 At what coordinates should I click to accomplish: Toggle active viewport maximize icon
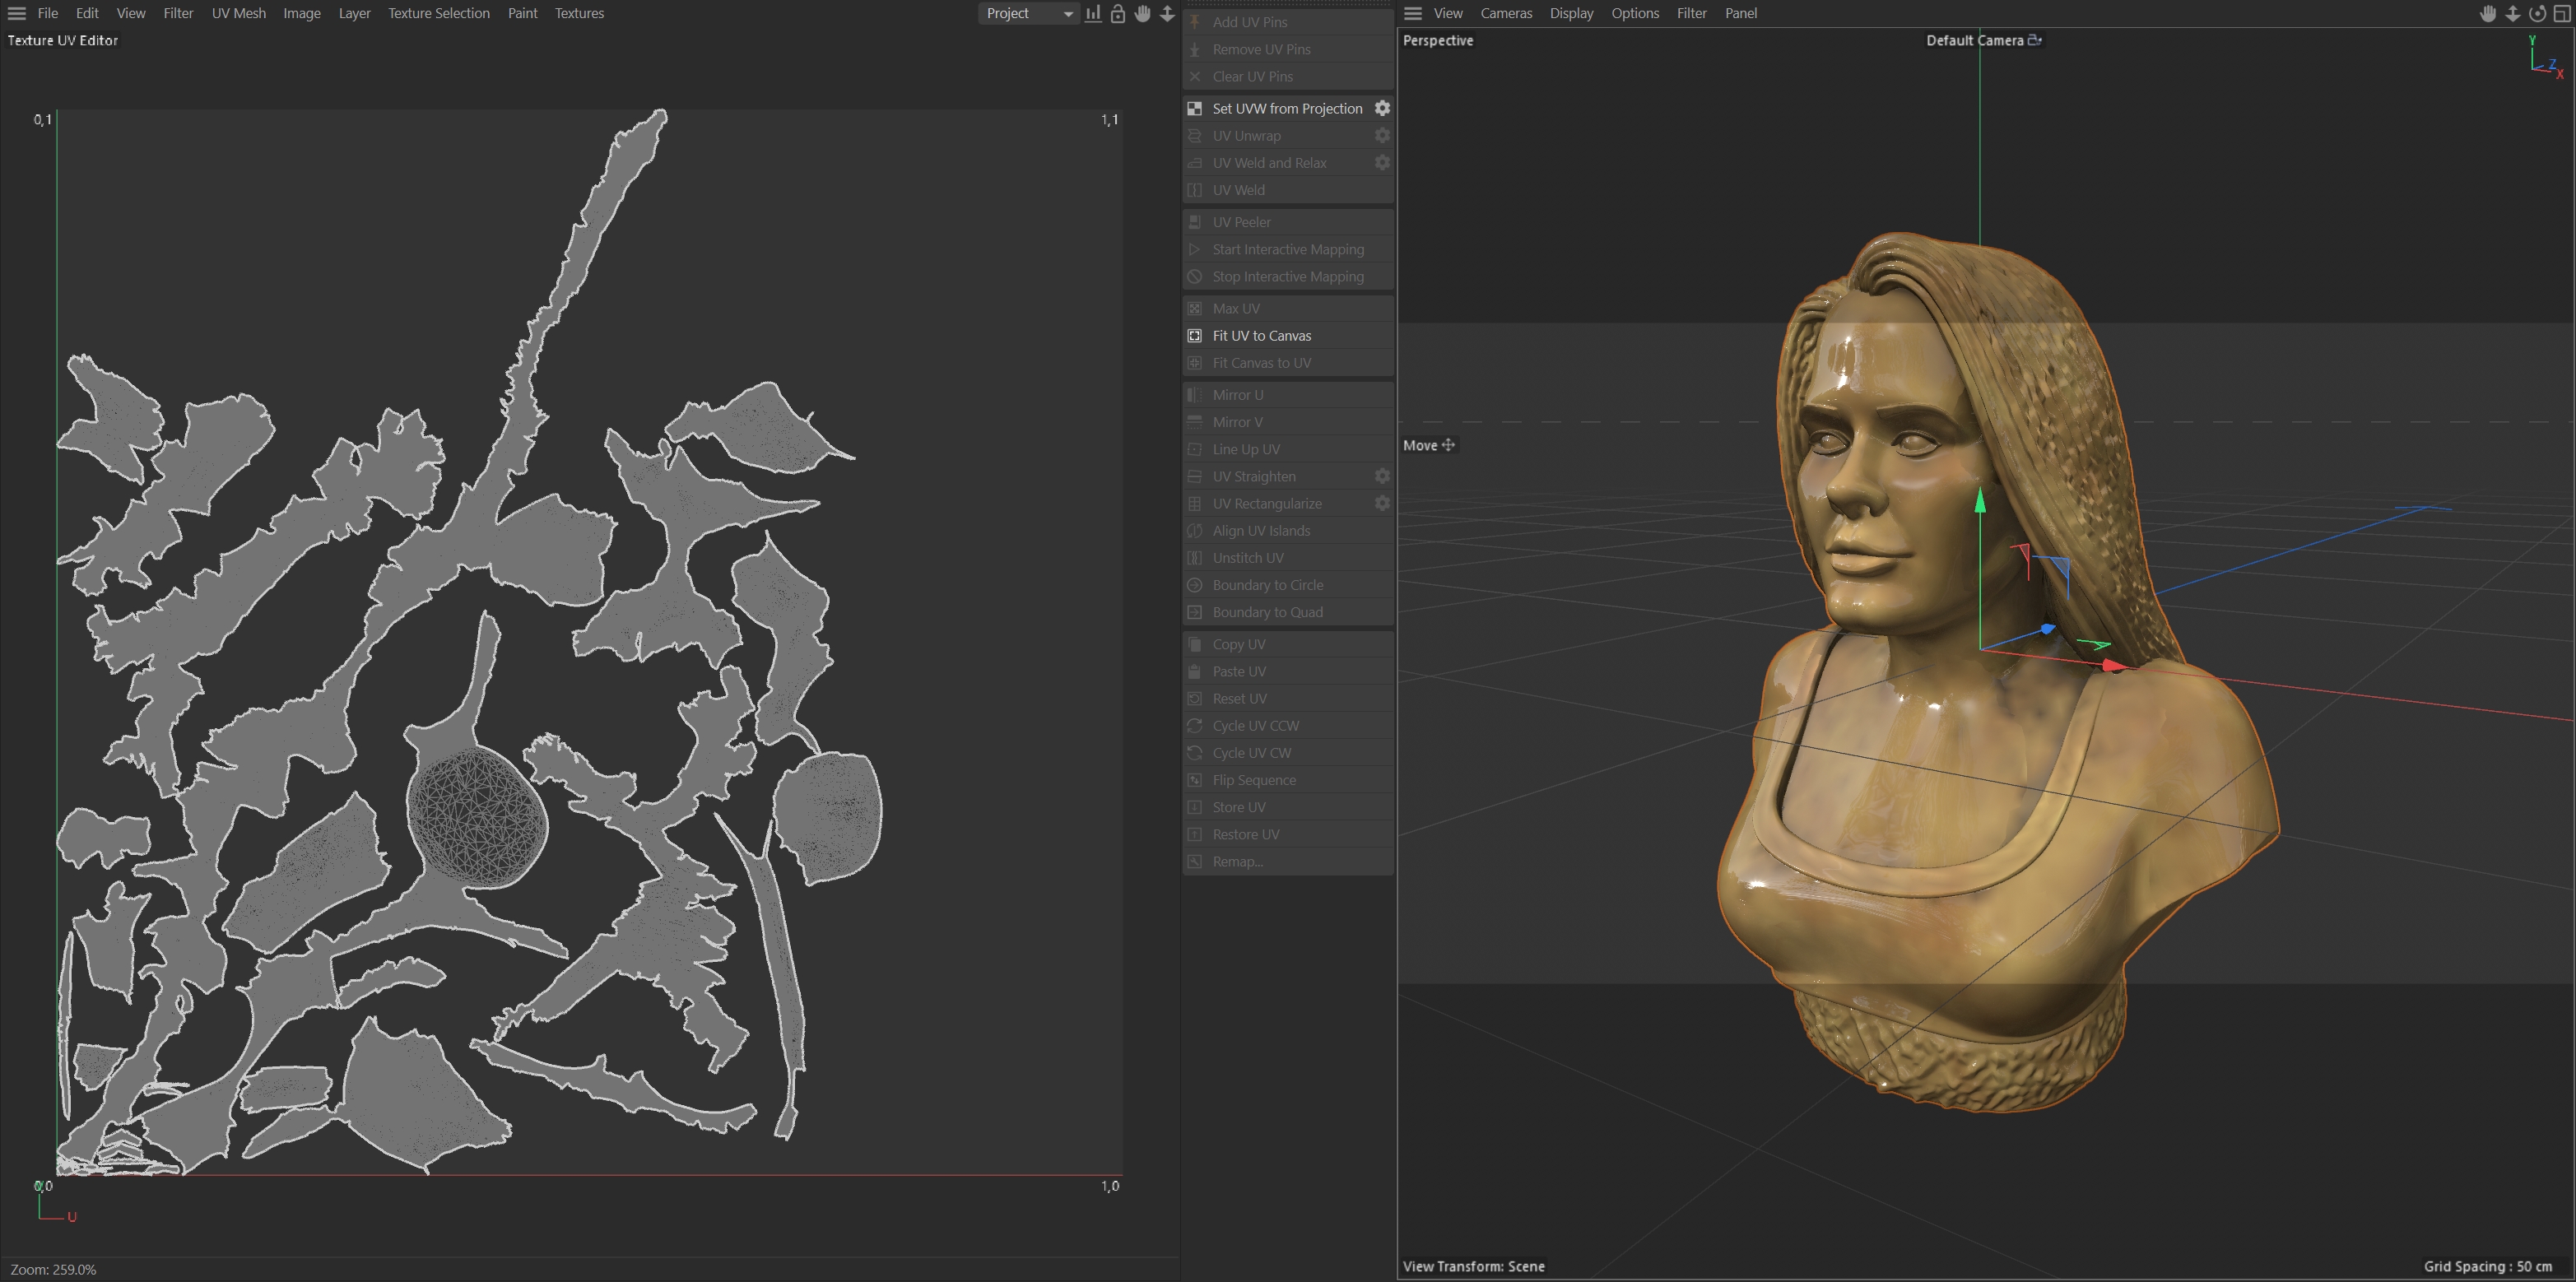[2562, 13]
